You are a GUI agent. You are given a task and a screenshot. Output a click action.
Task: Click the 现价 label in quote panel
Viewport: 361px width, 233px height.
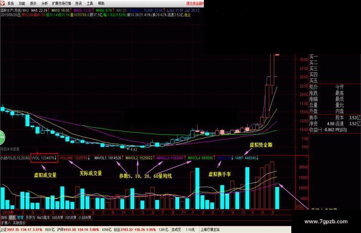point(313,87)
